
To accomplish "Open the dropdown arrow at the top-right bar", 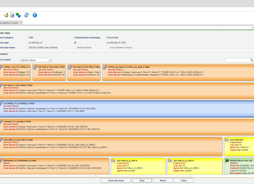I will [x=253, y=28].
